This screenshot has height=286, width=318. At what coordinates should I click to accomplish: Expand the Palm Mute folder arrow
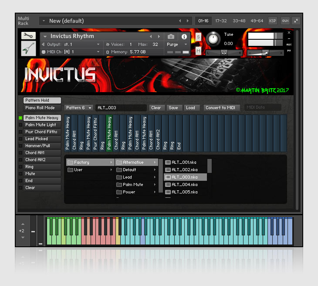coord(155,185)
